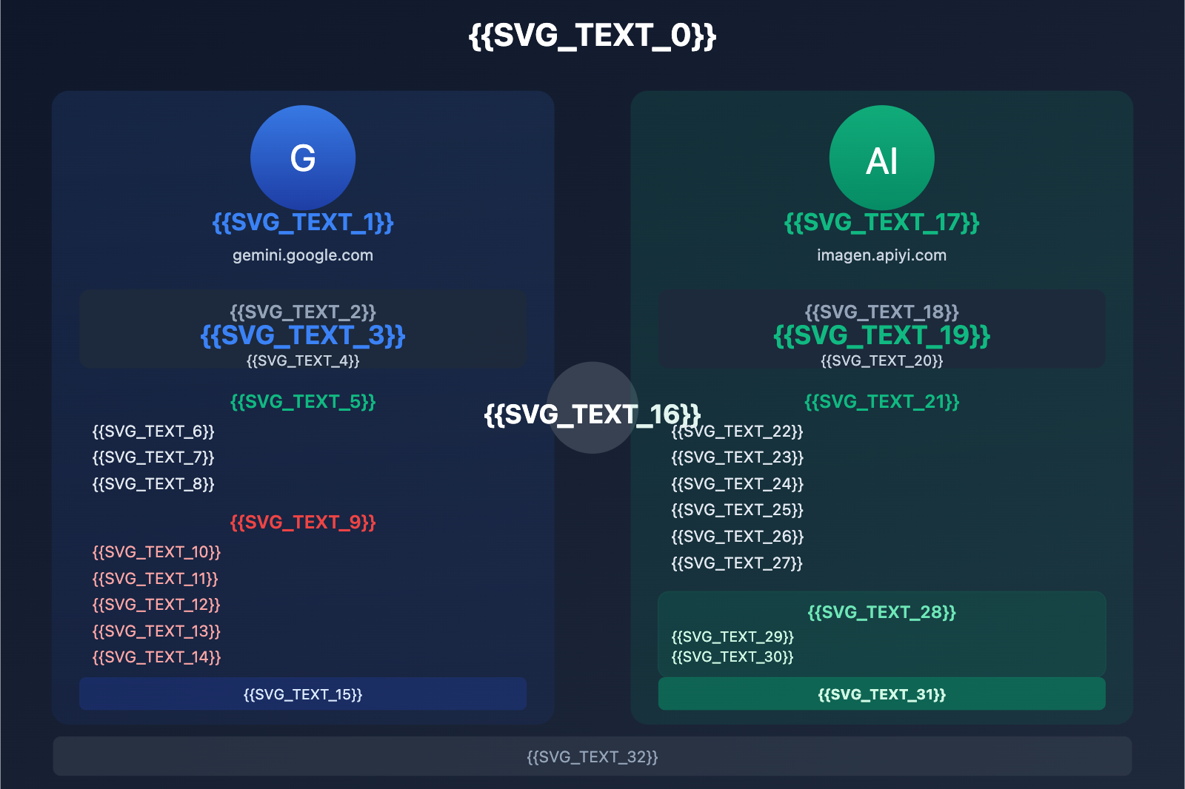The image size is (1185, 789).
Task: Select the red SVG_TEXT_9 section heading
Action: click(303, 523)
